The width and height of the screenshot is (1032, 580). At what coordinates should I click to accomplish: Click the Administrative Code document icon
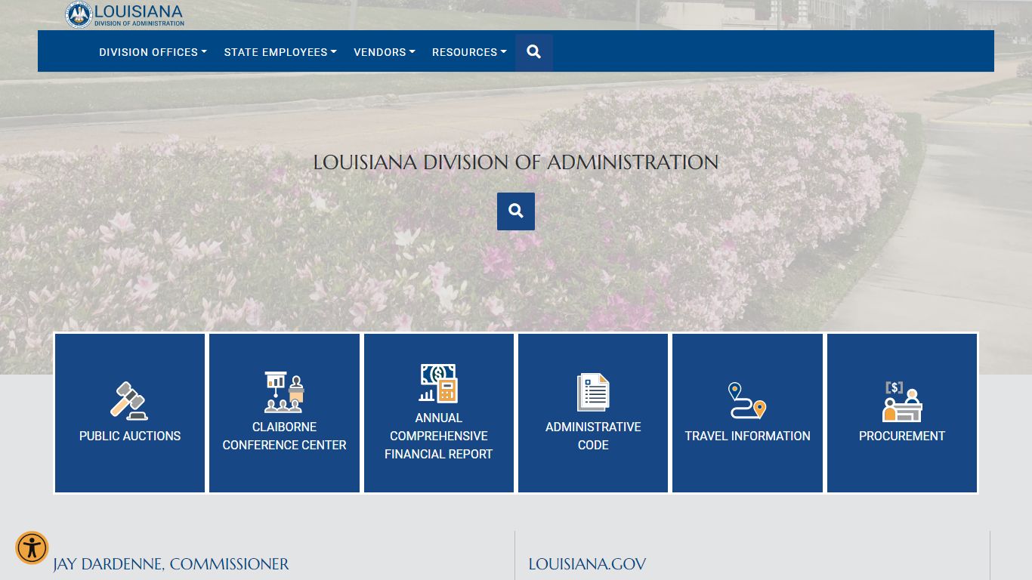pyautogui.click(x=593, y=392)
